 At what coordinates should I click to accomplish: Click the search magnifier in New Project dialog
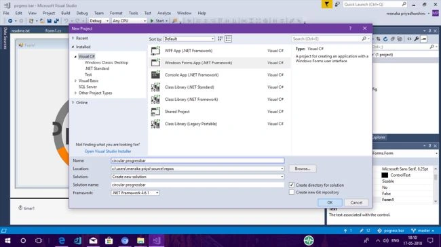tap(364, 39)
